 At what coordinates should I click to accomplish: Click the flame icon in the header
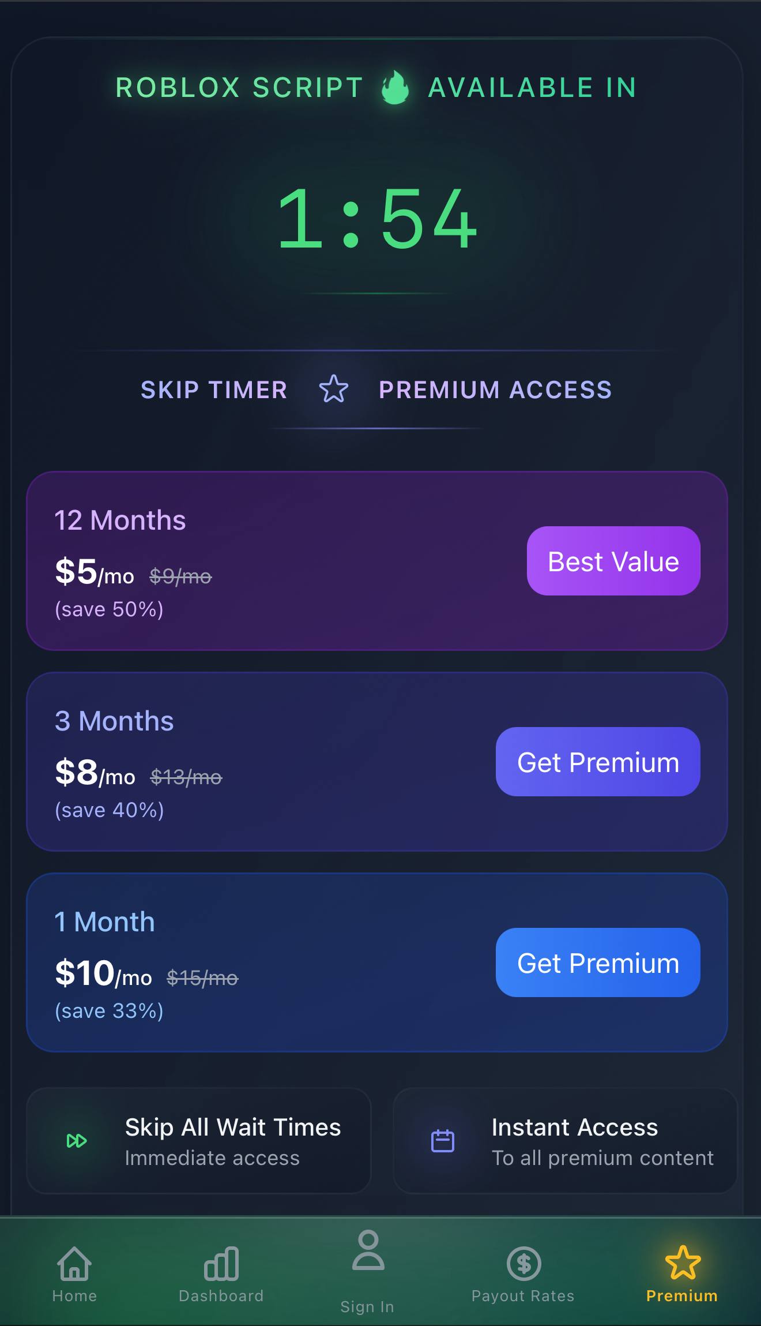(x=395, y=88)
